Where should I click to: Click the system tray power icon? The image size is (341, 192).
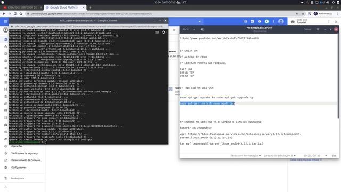point(338,2)
